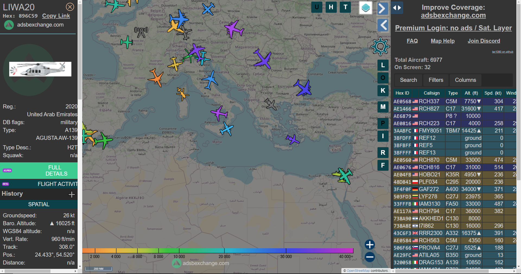Select the blue aircraft over Frankfurt

tap(179, 19)
